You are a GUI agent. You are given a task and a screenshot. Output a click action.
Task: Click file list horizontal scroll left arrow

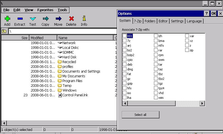click(4, 123)
